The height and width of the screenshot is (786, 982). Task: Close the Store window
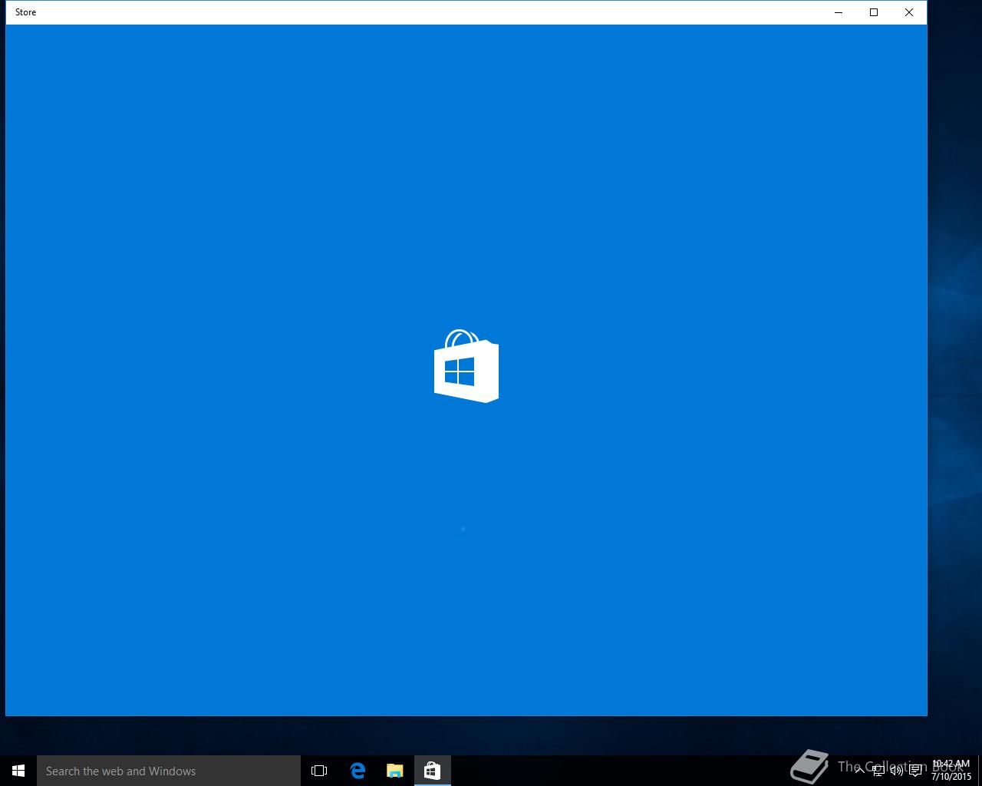[909, 12]
